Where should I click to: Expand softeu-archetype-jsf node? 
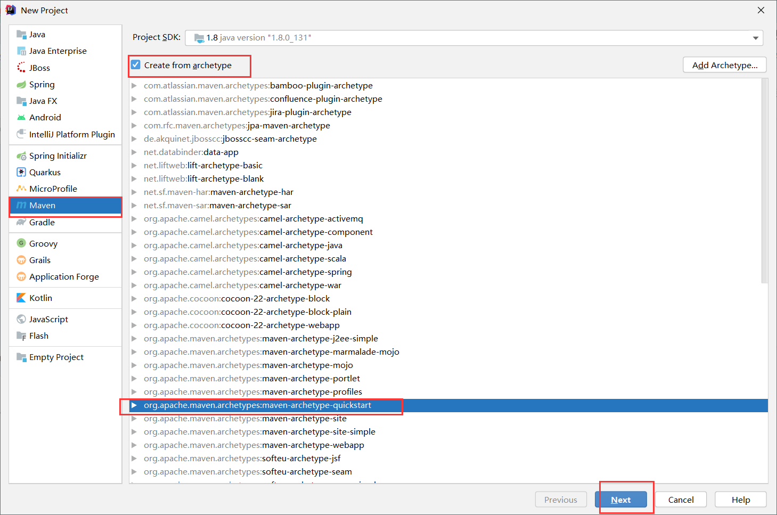[134, 459]
